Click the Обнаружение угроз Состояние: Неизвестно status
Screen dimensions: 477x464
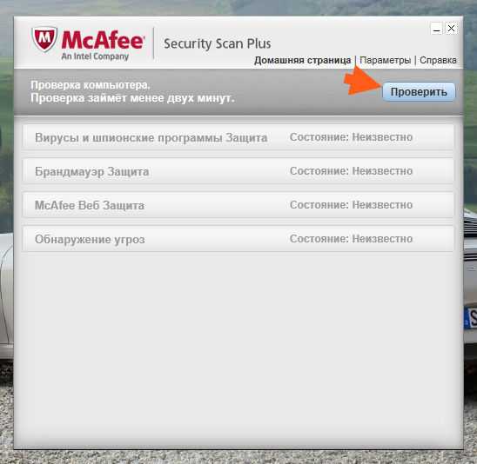pyautogui.click(x=351, y=239)
